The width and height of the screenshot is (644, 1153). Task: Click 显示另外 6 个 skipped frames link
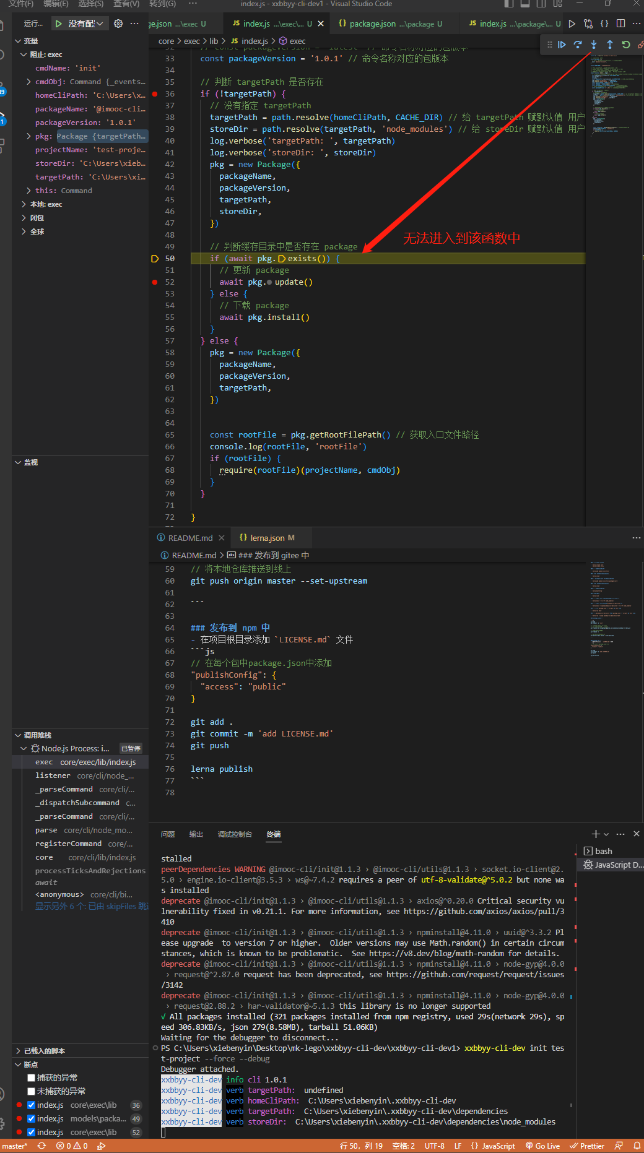(91, 906)
